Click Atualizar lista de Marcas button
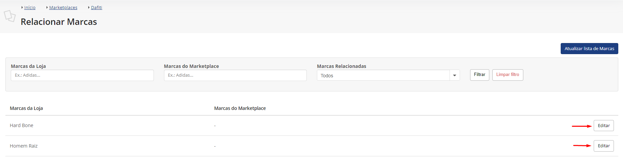 [x=589, y=48]
